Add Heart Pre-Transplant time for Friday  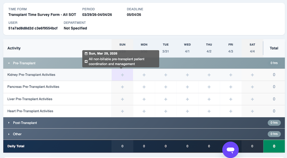click(231, 111)
